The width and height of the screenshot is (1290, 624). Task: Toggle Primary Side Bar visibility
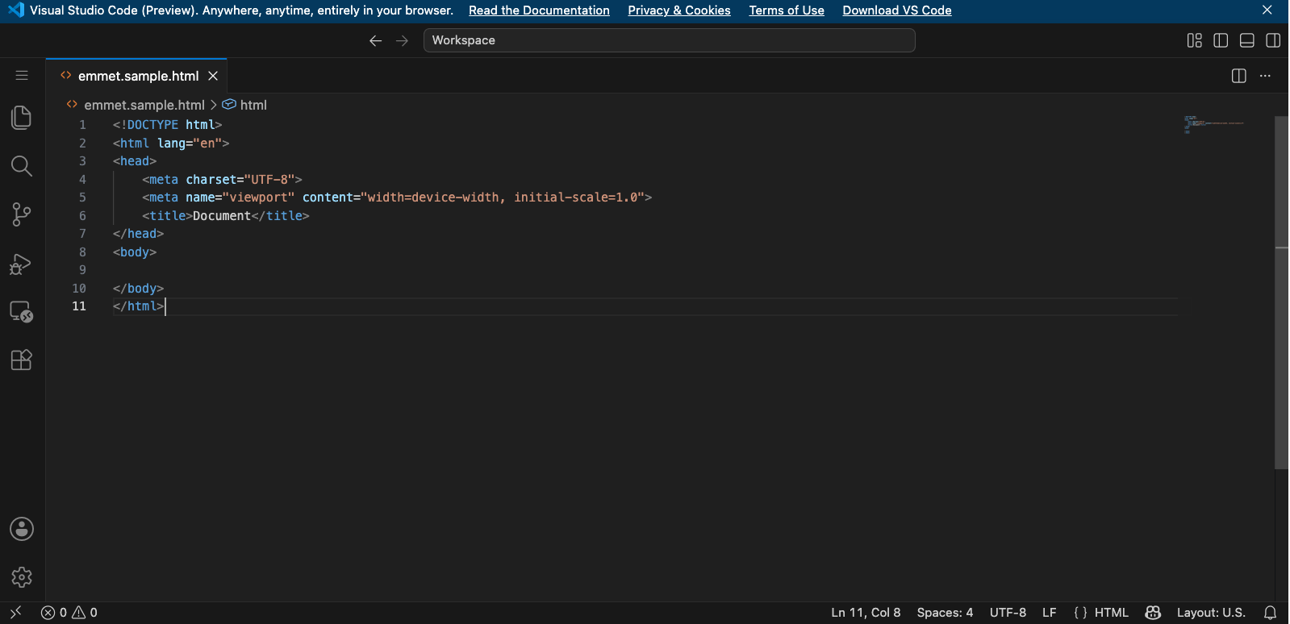[x=1221, y=40]
